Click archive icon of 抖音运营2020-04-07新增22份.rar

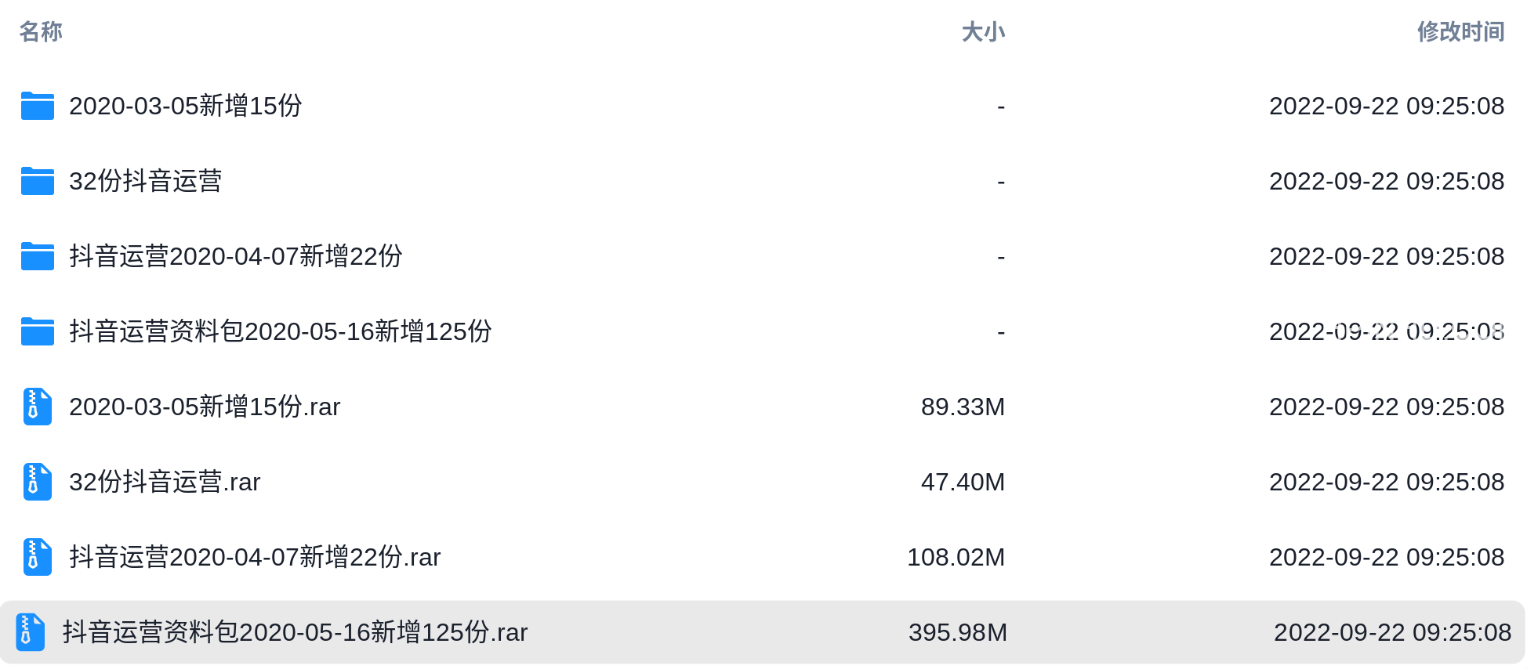38,557
